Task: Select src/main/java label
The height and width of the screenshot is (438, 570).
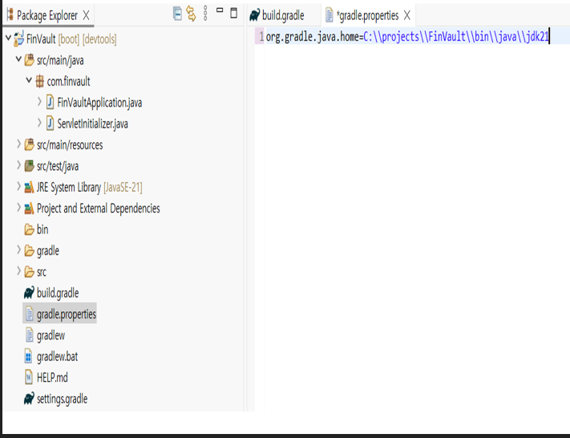Action: coord(60,60)
